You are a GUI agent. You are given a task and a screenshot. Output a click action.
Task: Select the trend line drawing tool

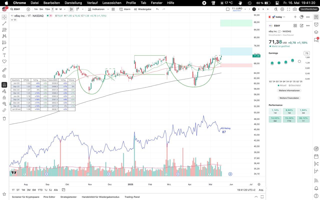pos(4,23)
